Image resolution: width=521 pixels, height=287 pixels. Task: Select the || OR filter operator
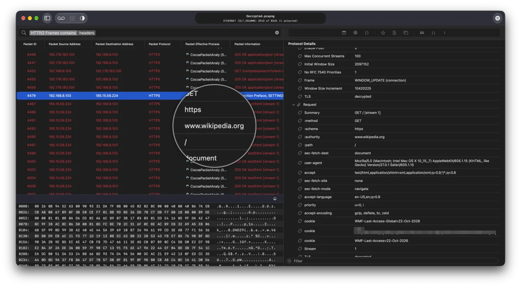coord(433,33)
